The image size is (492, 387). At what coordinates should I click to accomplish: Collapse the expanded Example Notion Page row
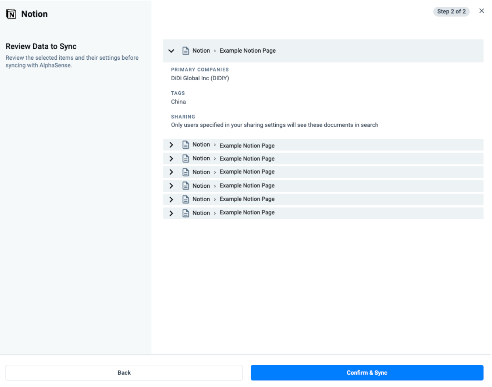tap(171, 51)
